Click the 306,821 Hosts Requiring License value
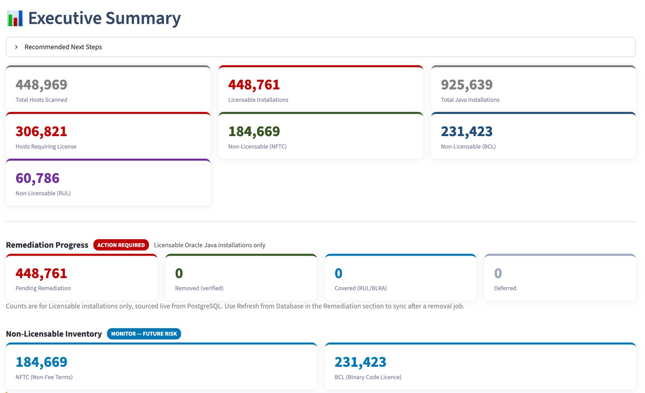The width and height of the screenshot is (645, 393). click(x=42, y=131)
